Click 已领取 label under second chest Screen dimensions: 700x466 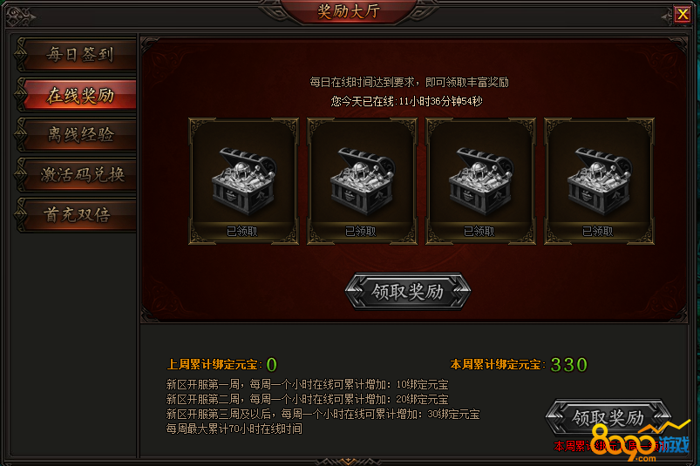click(361, 231)
